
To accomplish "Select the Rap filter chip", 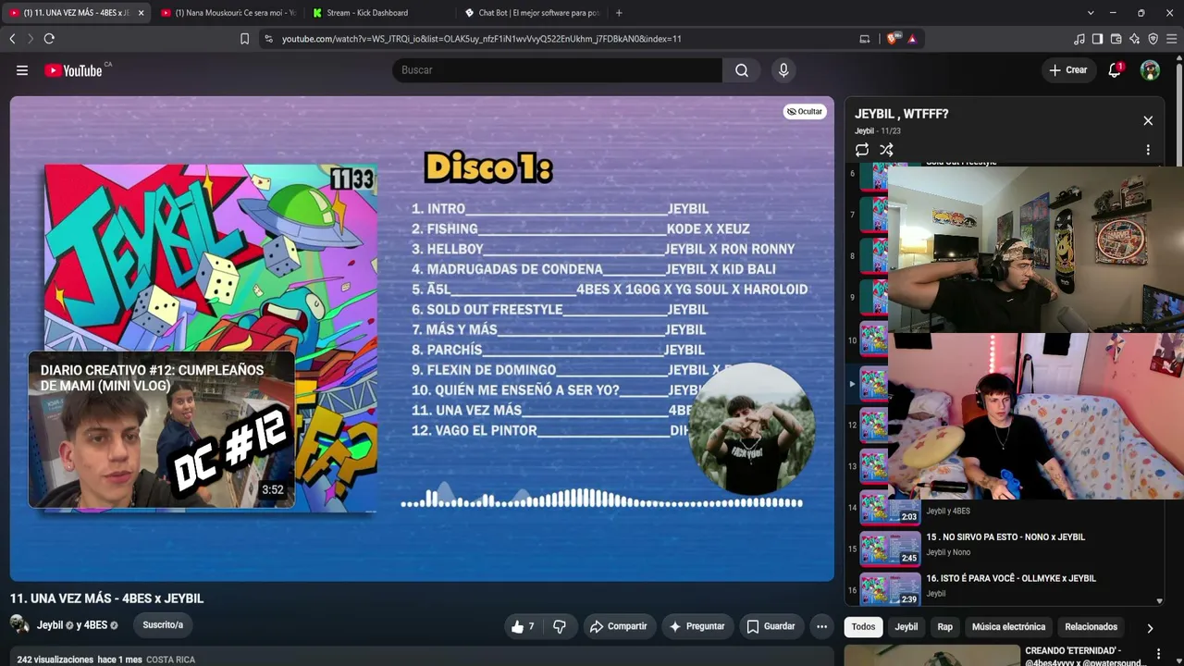I will coord(944,627).
